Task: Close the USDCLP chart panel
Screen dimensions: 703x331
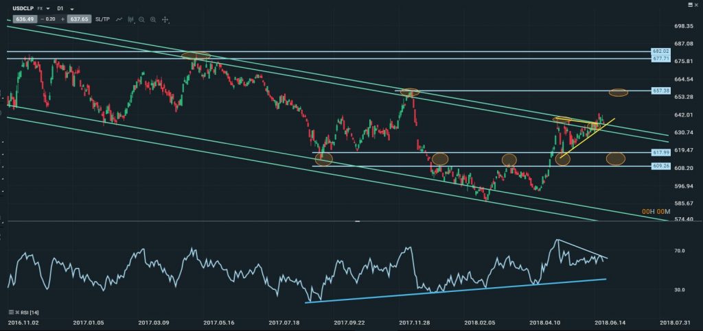Action: (x=697, y=4)
